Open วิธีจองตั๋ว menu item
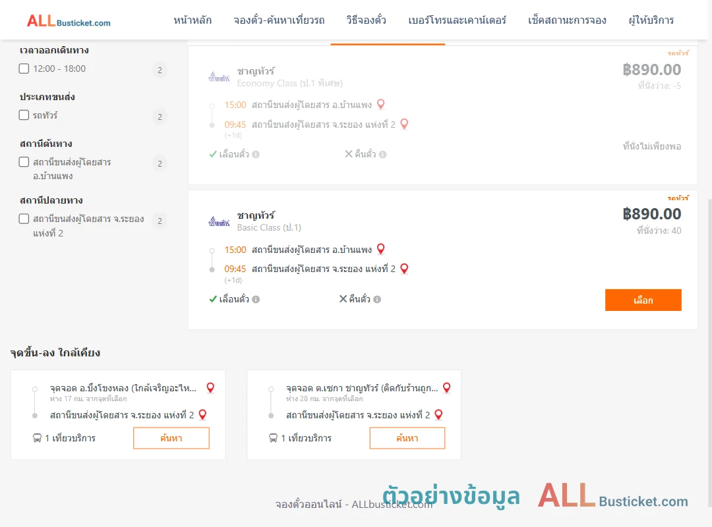Screen dimensions: 712x527 tap(366, 20)
